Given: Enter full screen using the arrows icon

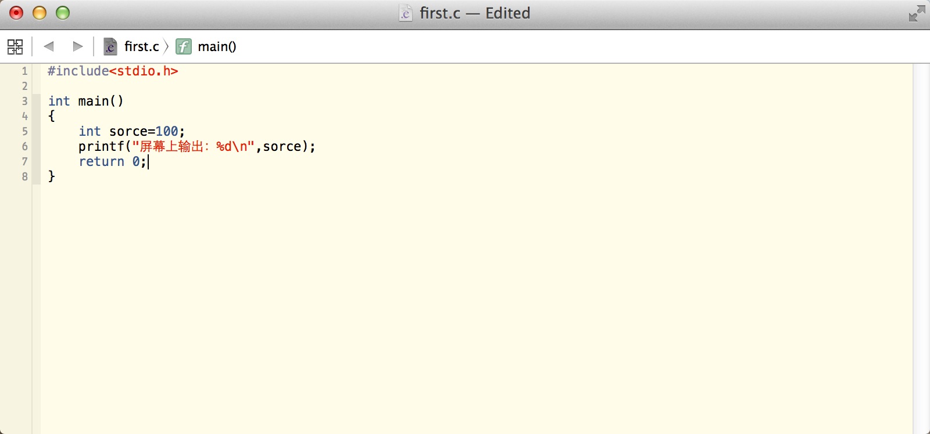Looking at the screenshot, I should pos(917,13).
